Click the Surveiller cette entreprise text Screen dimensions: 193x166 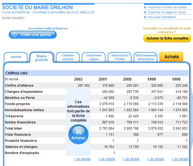48,28
